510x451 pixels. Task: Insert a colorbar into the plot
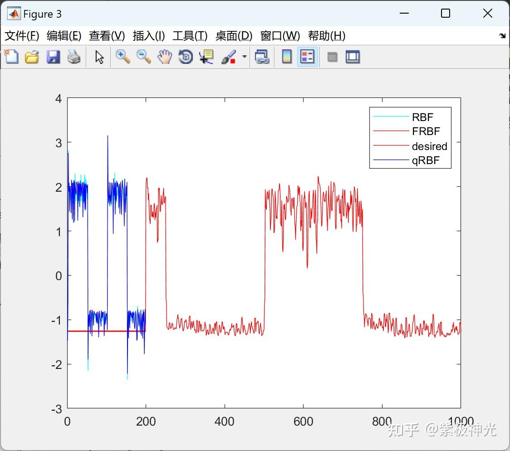(x=286, y=57)
